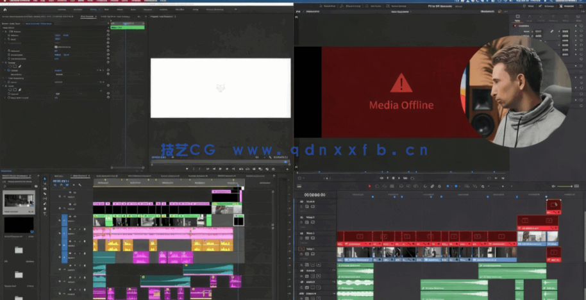
Task: Open Resolve Timeline View Options icon
Action: [x=299, y=186]
